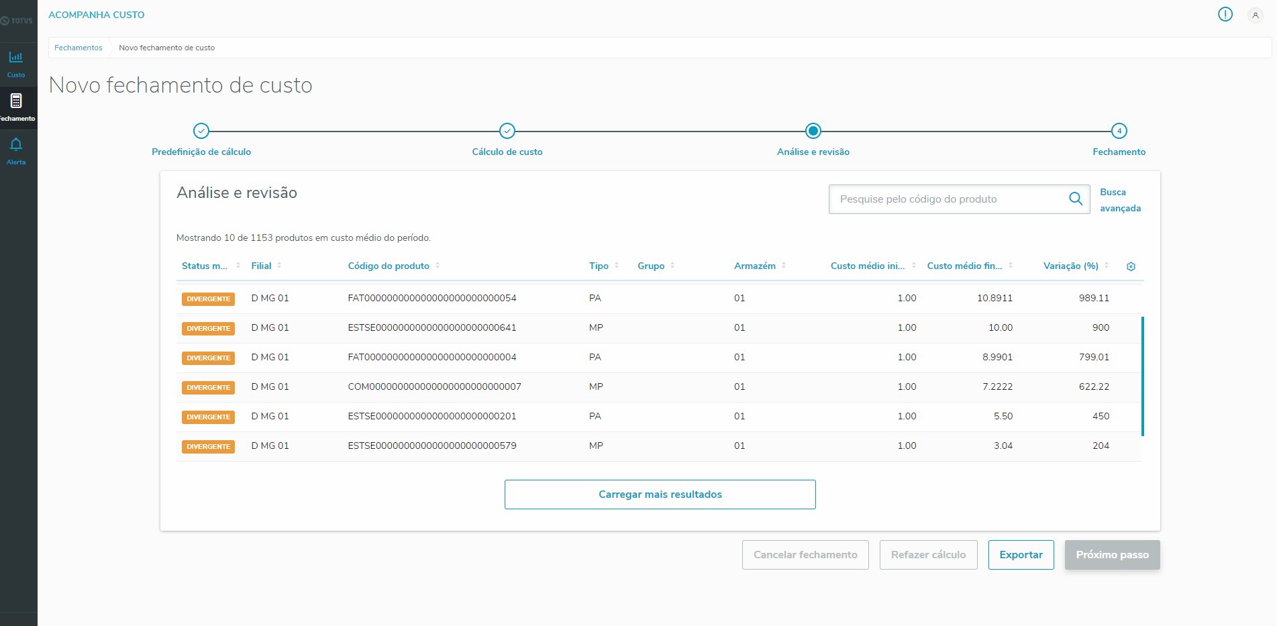This screenshot has width=1277, height=626.
Task: Select step 4 Fechamento in stepper
Action: (x=1119, y=132)
